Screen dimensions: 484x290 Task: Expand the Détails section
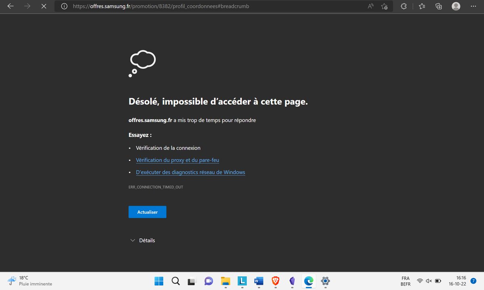pyautogui.click(x=143, y=240)
